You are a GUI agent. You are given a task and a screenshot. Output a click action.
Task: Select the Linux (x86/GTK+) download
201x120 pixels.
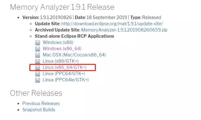click(x=61, y=61)
